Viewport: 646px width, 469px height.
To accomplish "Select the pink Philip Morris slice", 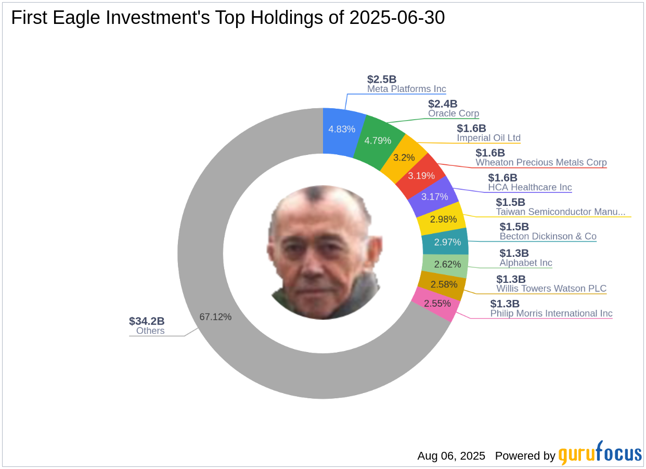I will point(436,304).
